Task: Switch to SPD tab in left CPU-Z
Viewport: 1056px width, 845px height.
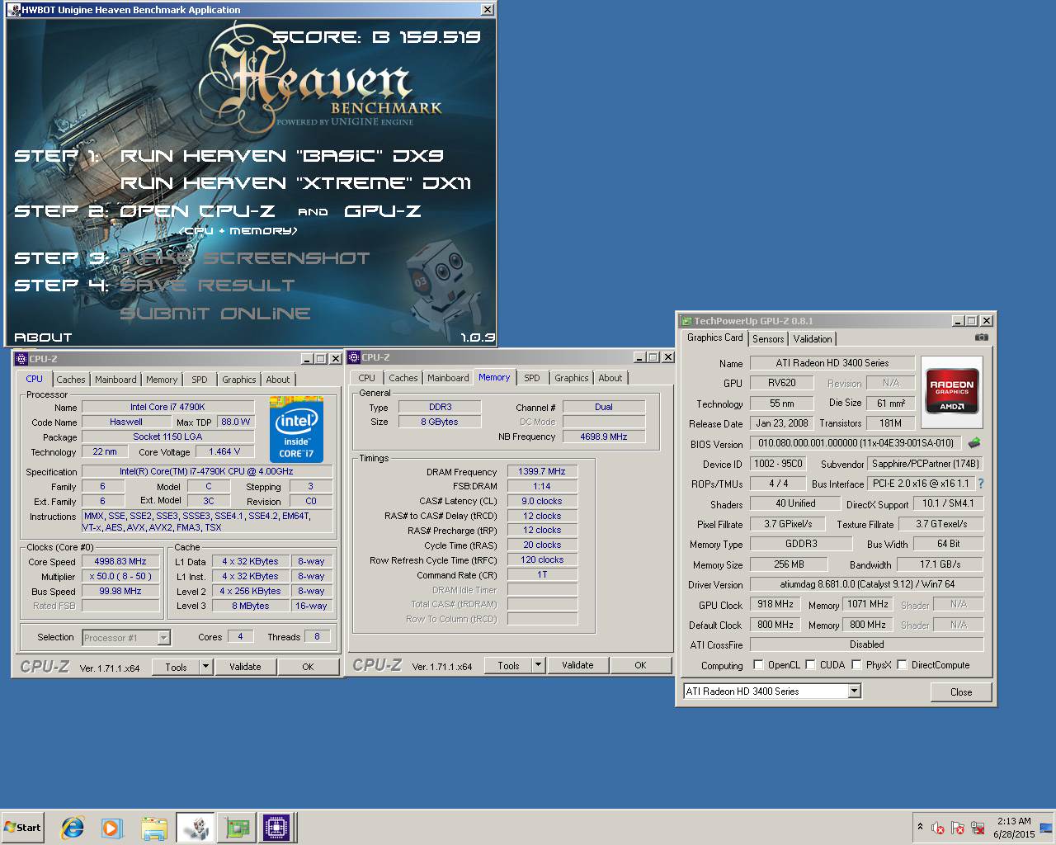Action: coord(200,380)
